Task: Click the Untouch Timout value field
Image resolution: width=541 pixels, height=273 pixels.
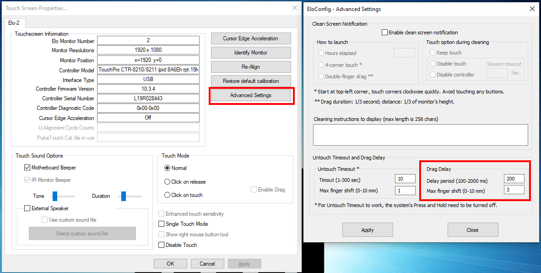Action: [x=405, y=179]
